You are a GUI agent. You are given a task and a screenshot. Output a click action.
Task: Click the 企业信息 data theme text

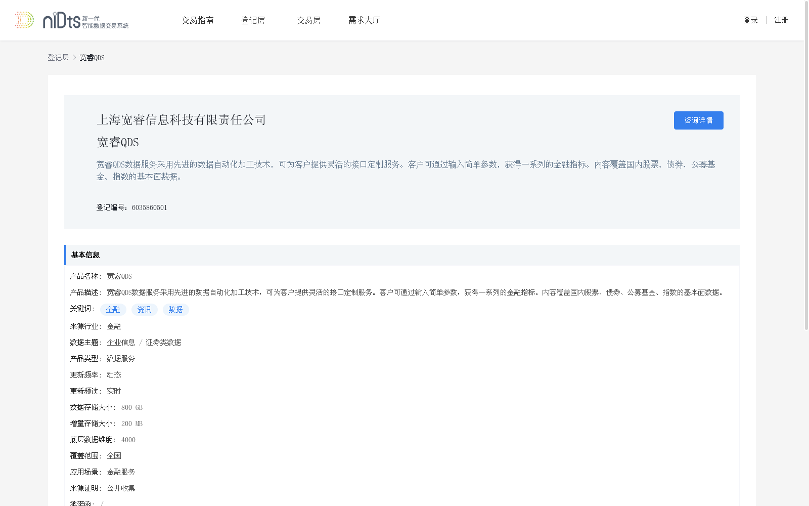coord(121,343)
